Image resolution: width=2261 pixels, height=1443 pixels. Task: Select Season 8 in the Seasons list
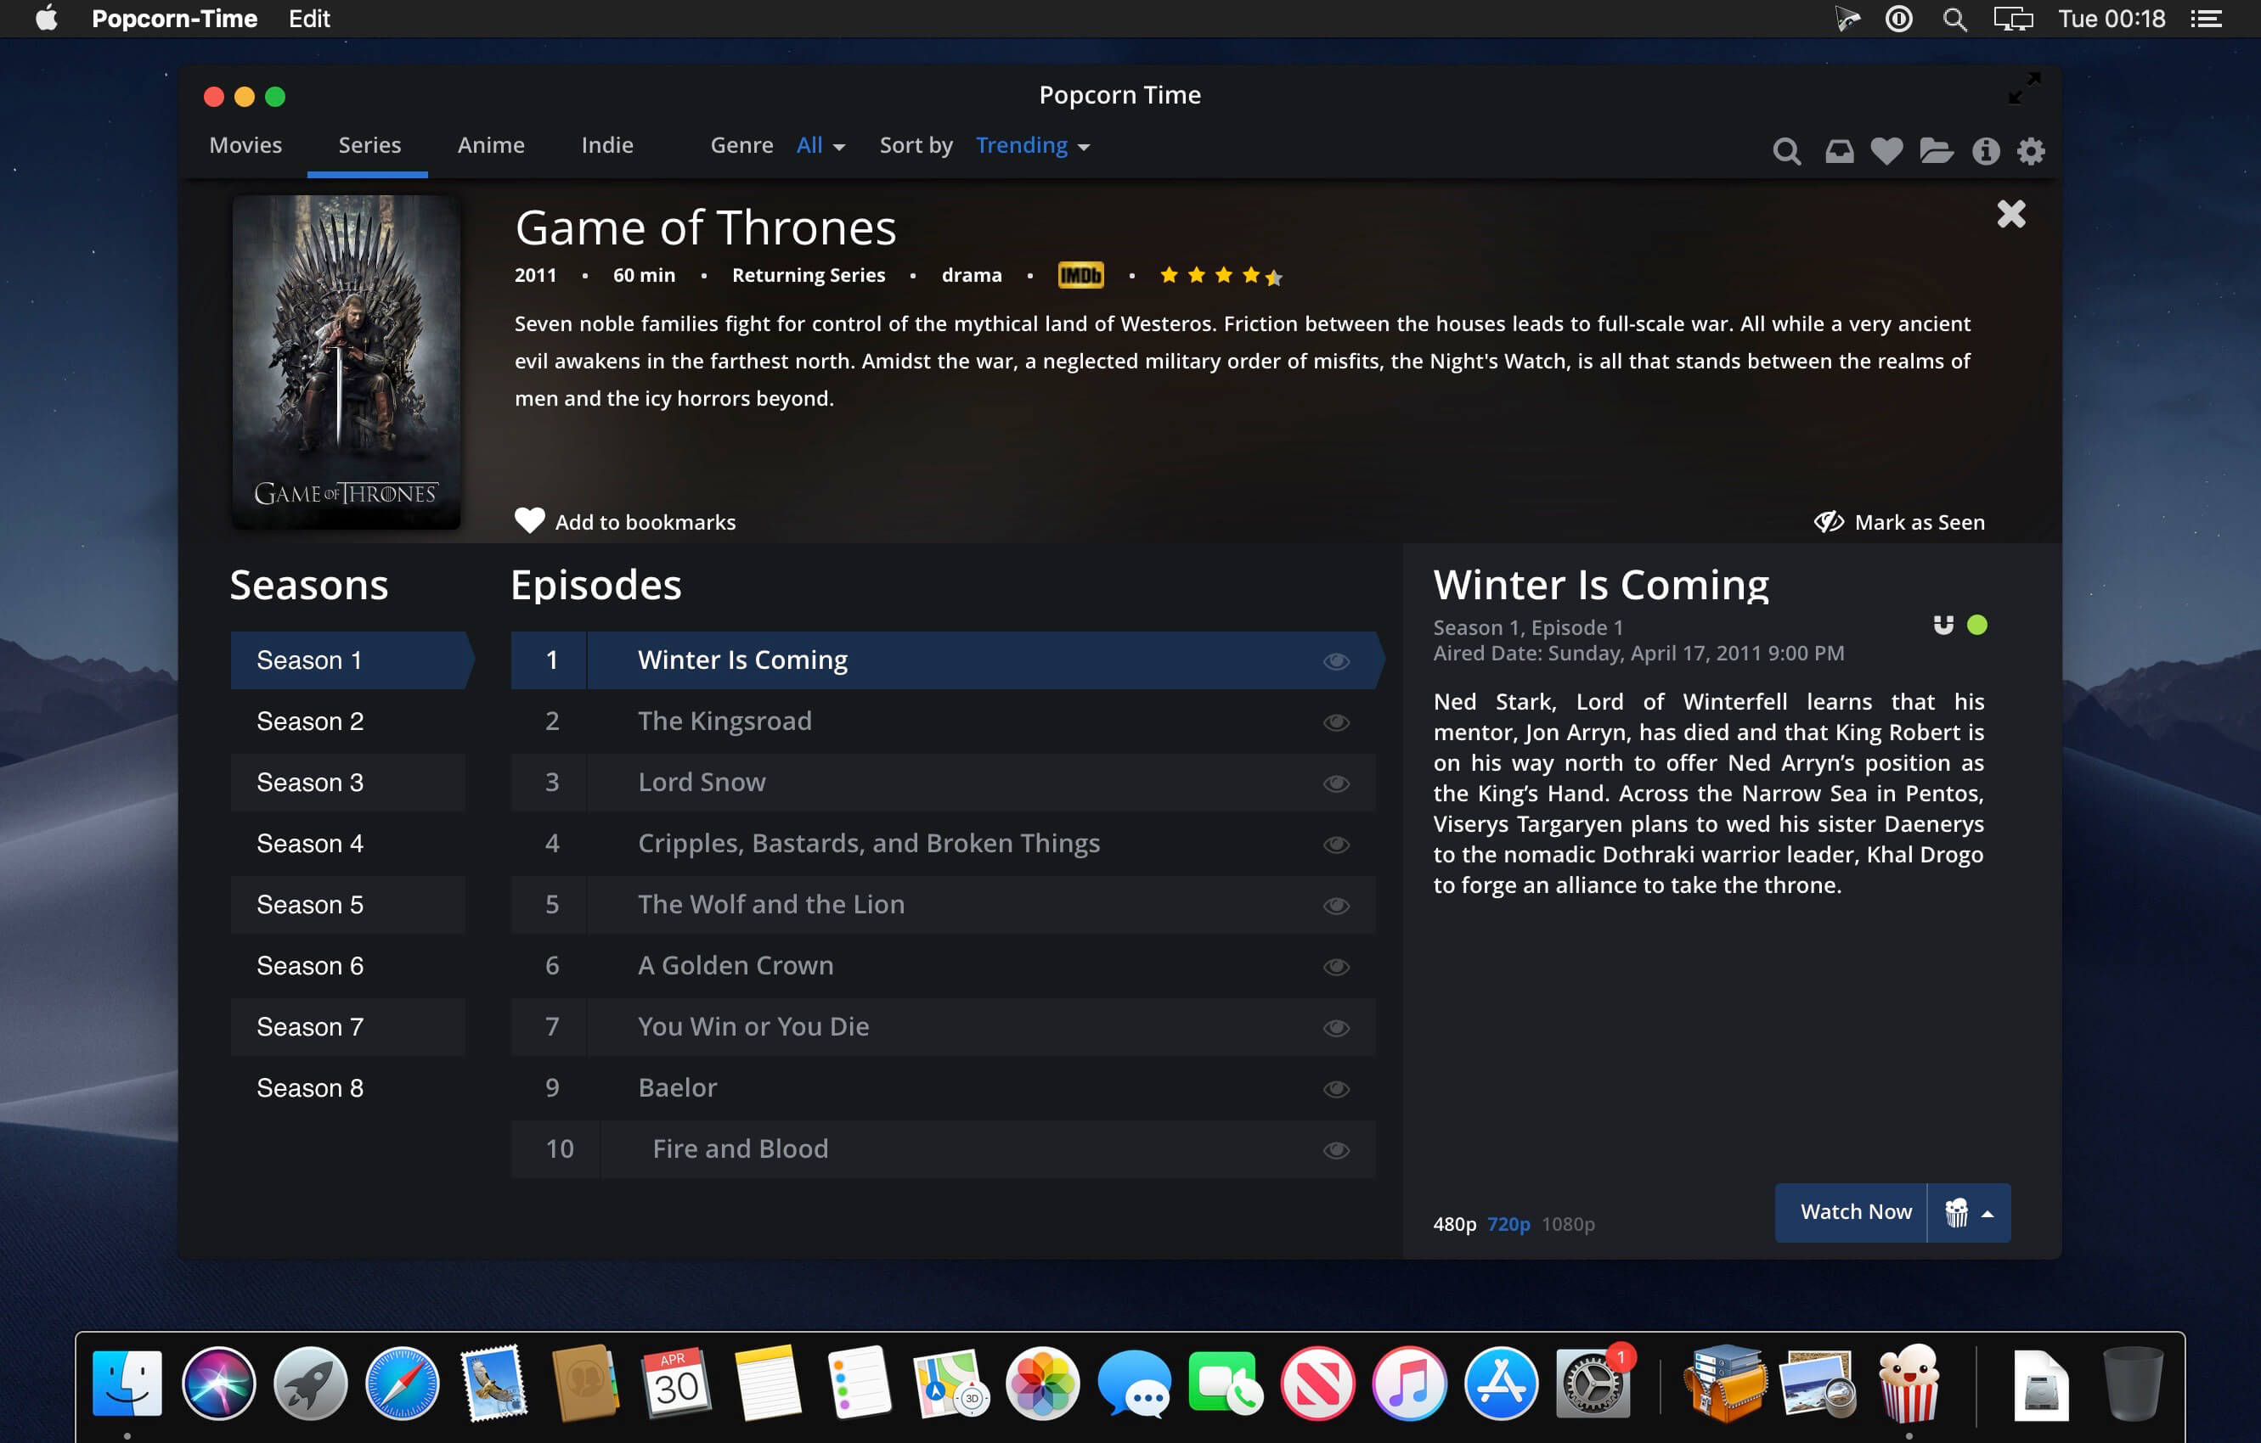[347, 1087]
